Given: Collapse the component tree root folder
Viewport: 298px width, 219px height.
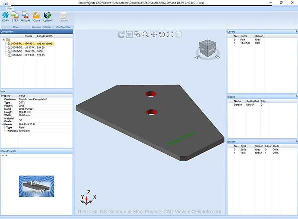Looking at the screenshot, I should (4, 40).
